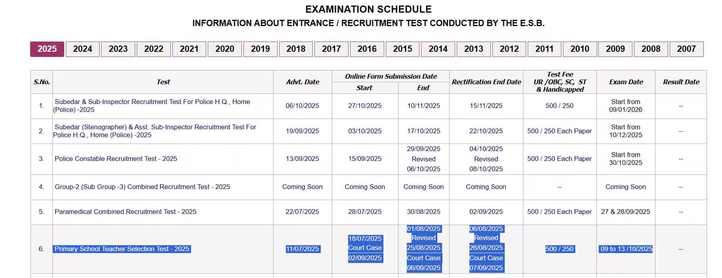Click Primary School Teacher Selection Test - 2025
722x278 pixels.
coord(122,249)
